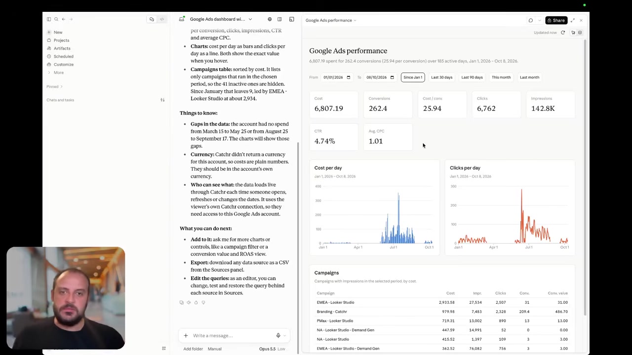Switch to chat mode toggle icon

(152, 19)
